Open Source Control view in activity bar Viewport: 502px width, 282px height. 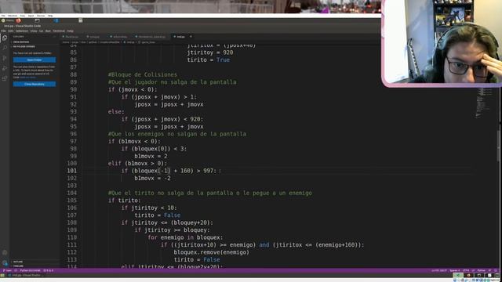pyautogui.click(x=5, y=58)
